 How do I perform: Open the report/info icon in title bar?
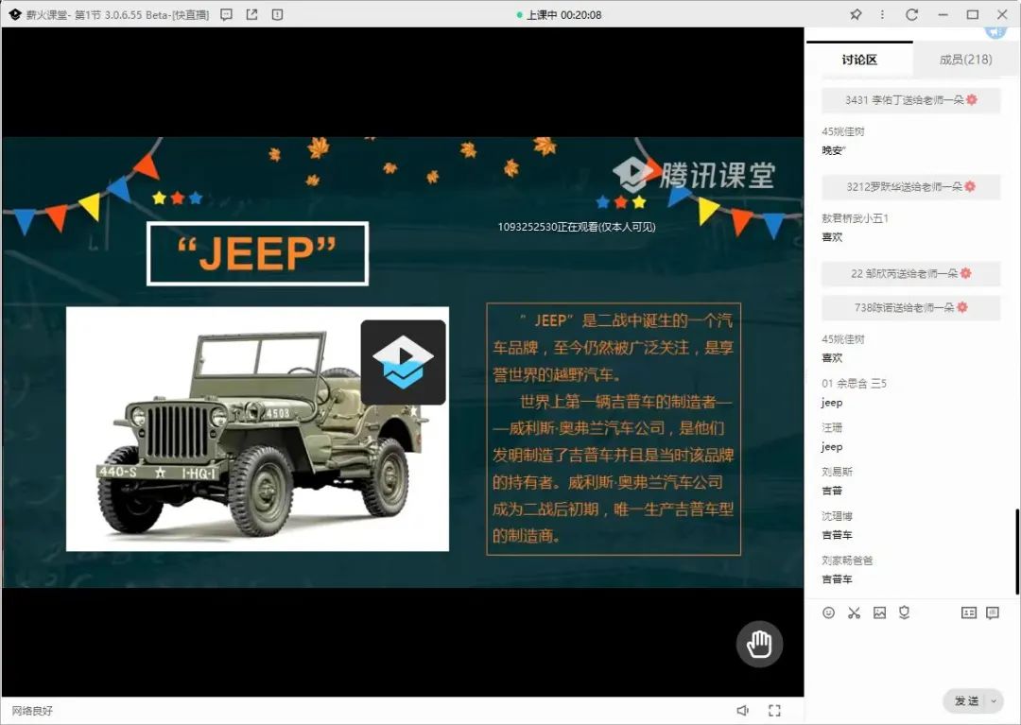(277, 14)
